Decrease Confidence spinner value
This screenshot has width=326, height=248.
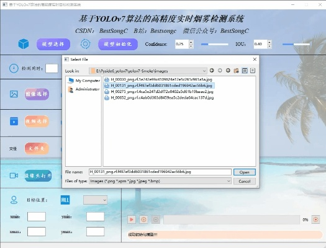point(191,46)
